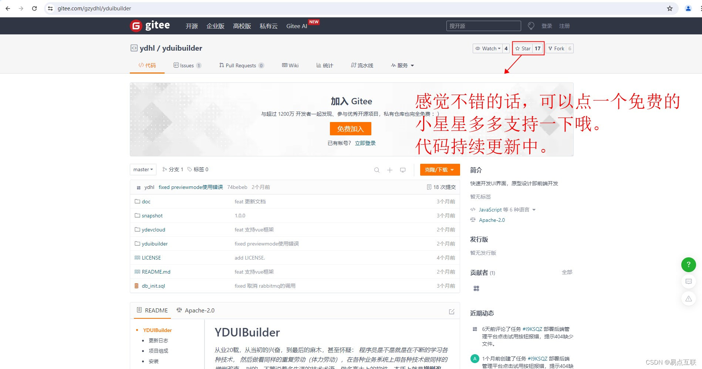Image resolution: width=702 pixels, height=369 pixels.
Task: Open the ydevcloud folder
Action: (x=153, y=230)
